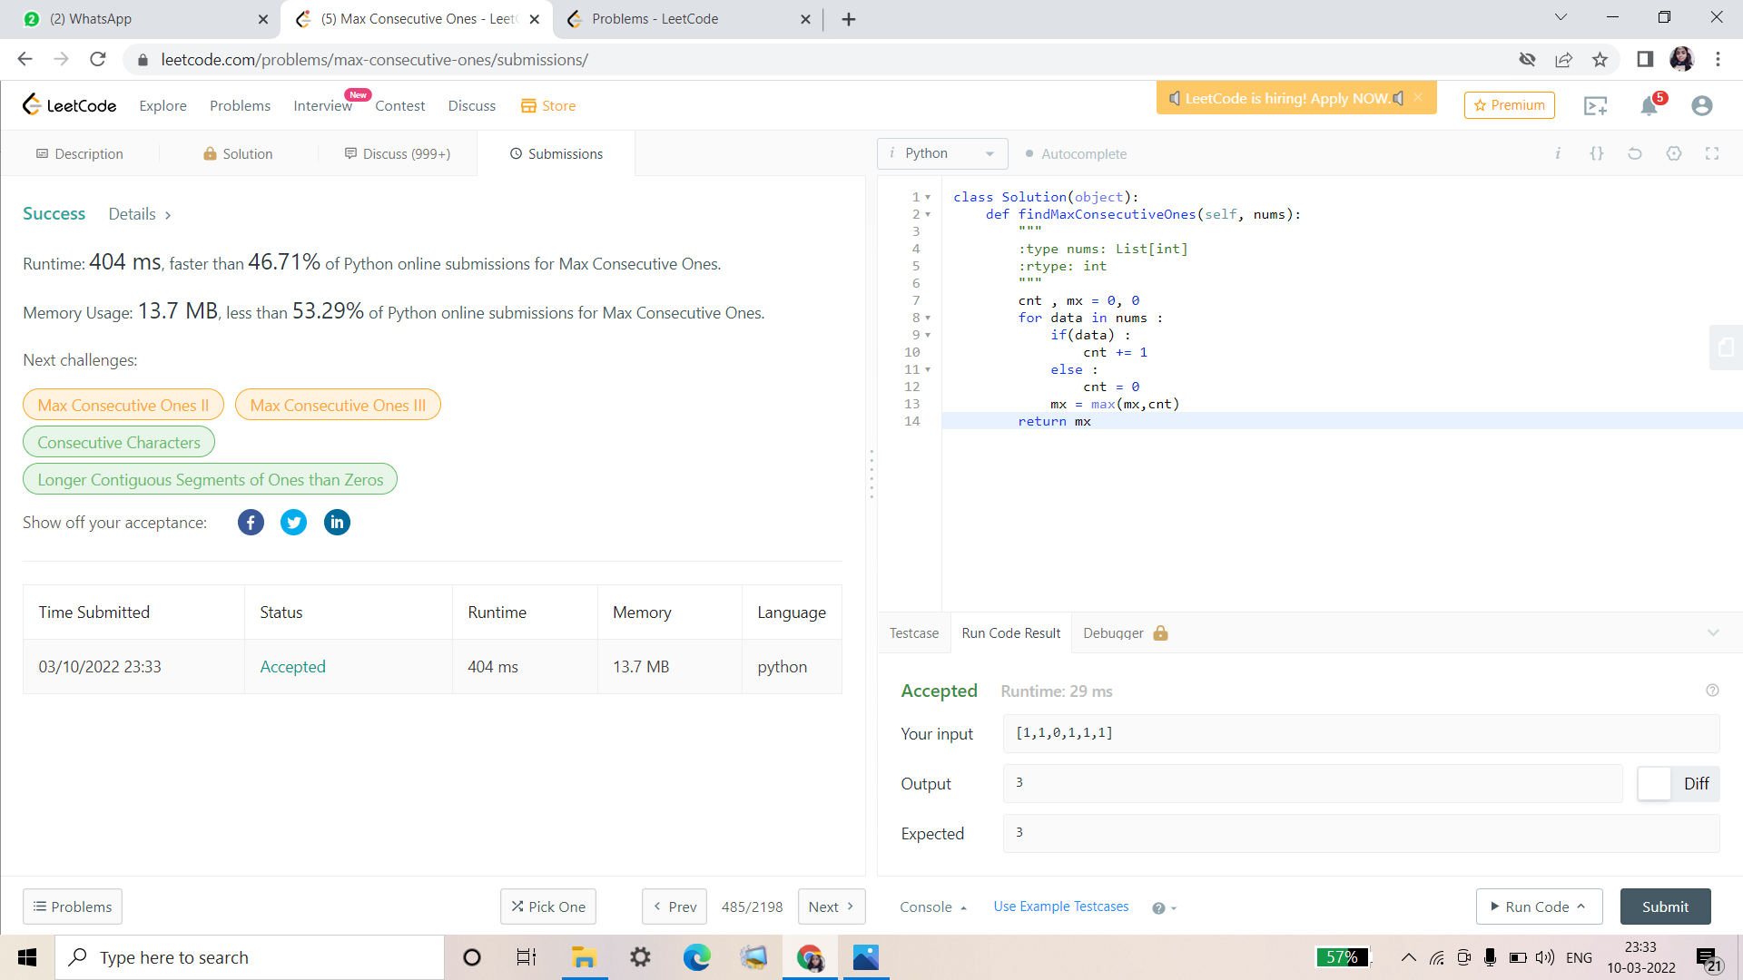The width and height of the screenshot is (1743, 980).
Task: Fold the else block at line 11
Action: pyautogui.click(x=928, y=369)
